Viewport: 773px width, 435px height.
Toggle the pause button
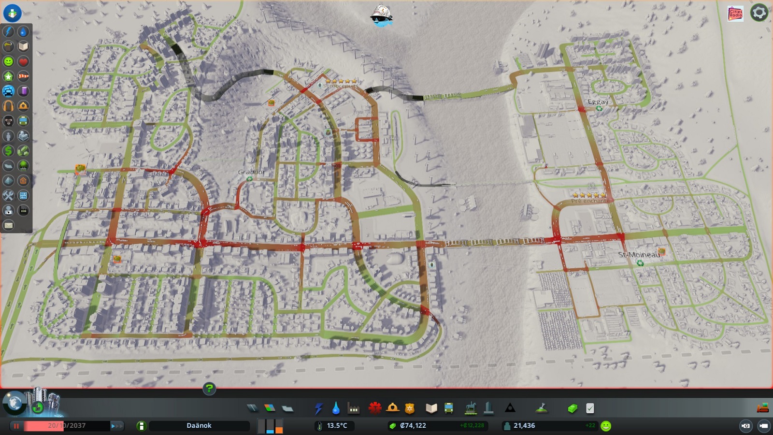click(16, 426)
